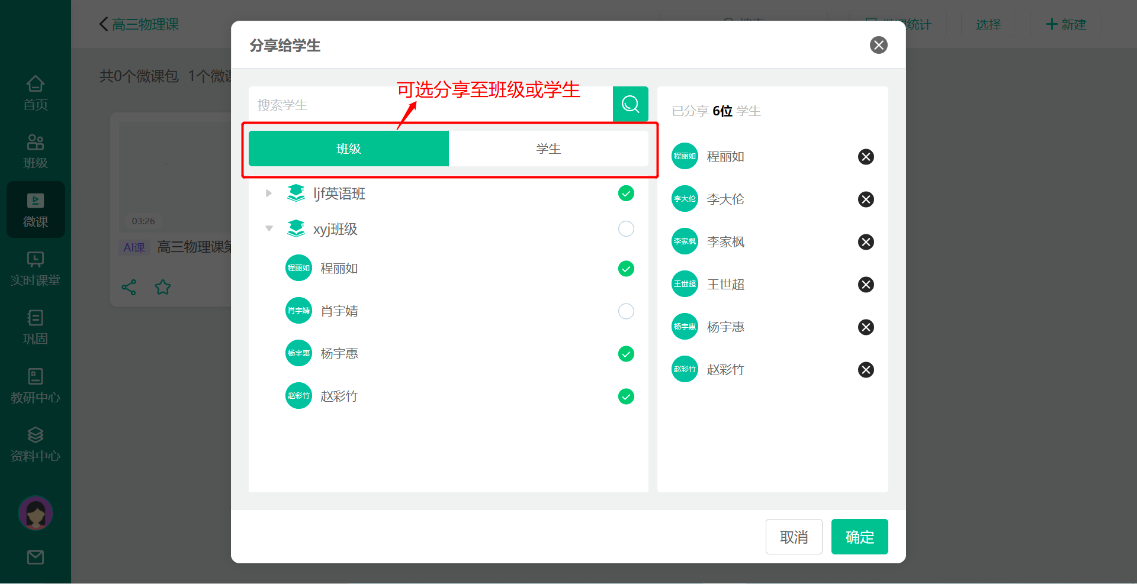Viewport: 1137px width, 584px height.
Task: Click 杨宇惠 avatar in class tree
Action: 298,353
